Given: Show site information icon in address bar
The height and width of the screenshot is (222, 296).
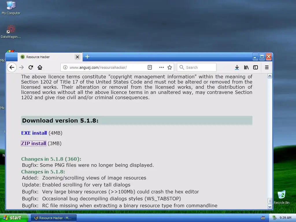Looking at the screenshot, I should (x=65, y=67).
